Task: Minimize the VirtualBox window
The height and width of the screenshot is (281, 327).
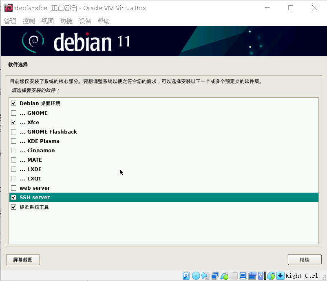Action: (267, 8)
